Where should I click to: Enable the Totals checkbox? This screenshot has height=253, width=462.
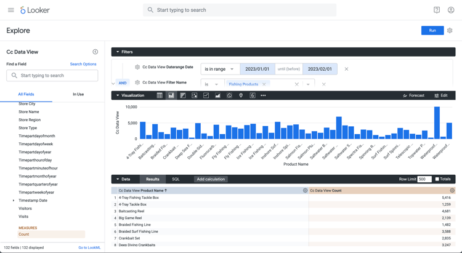pyautogui.click(x=437, y=179)
